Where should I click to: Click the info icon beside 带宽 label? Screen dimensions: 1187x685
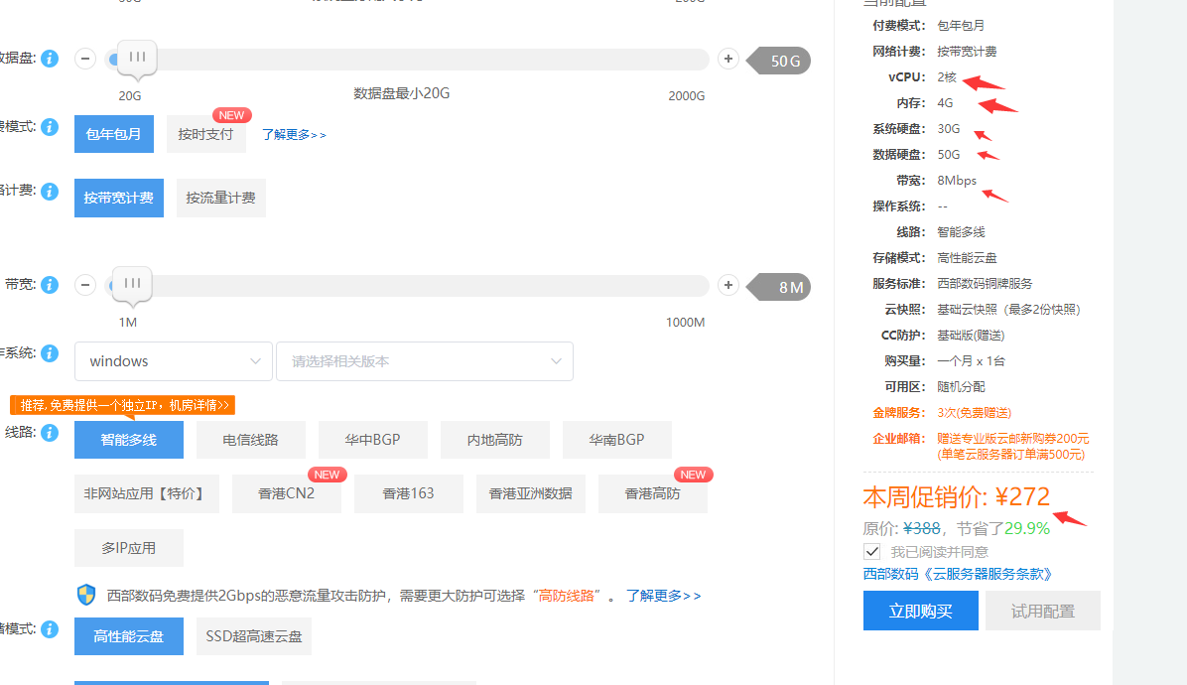[x=50, y=285]
